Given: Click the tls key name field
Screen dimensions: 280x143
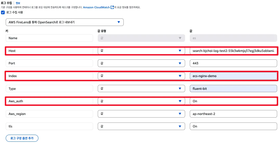Looking at the screenshot, I should tap(49, 126).
